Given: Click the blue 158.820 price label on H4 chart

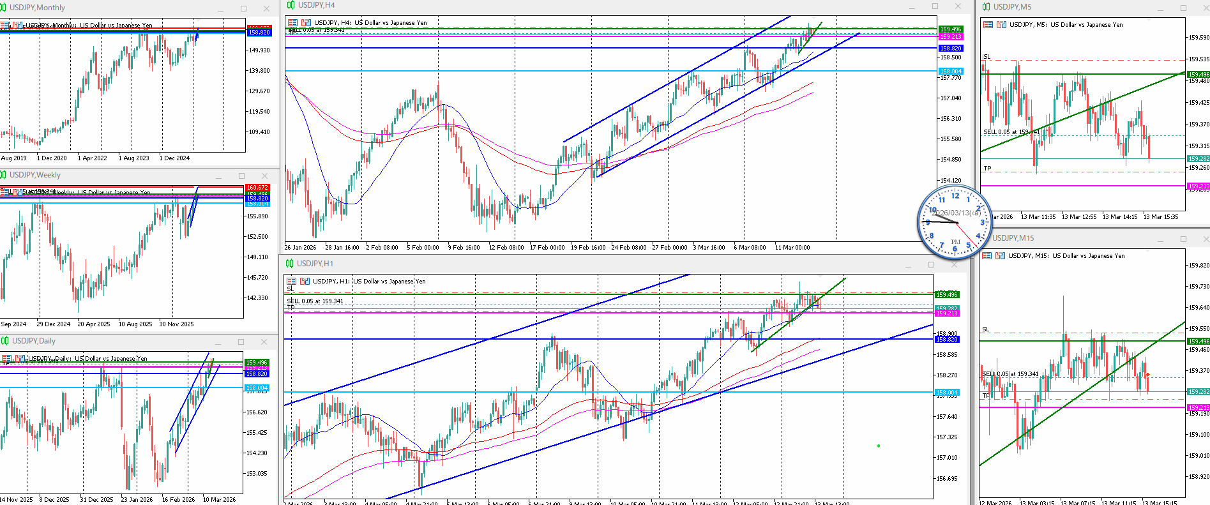Looking at the screenshot, I should (950, 49).
